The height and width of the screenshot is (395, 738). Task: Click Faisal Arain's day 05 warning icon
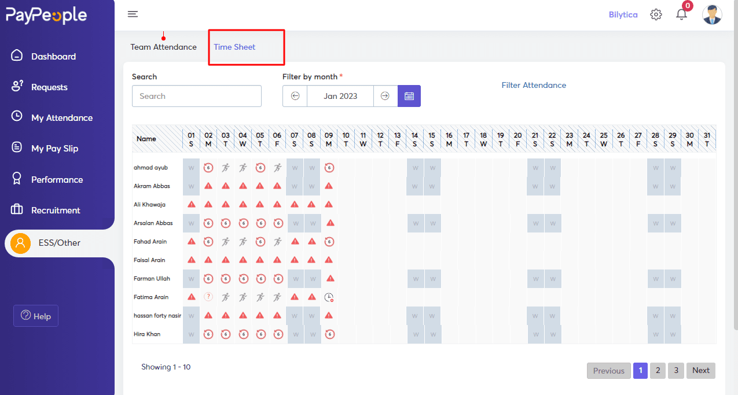pyautogui.click(x=260, y=260)
